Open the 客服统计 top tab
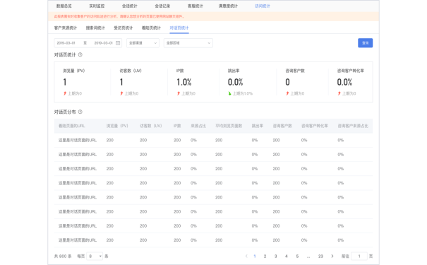Viewport: 427px width, 265px height. (196, 6)
